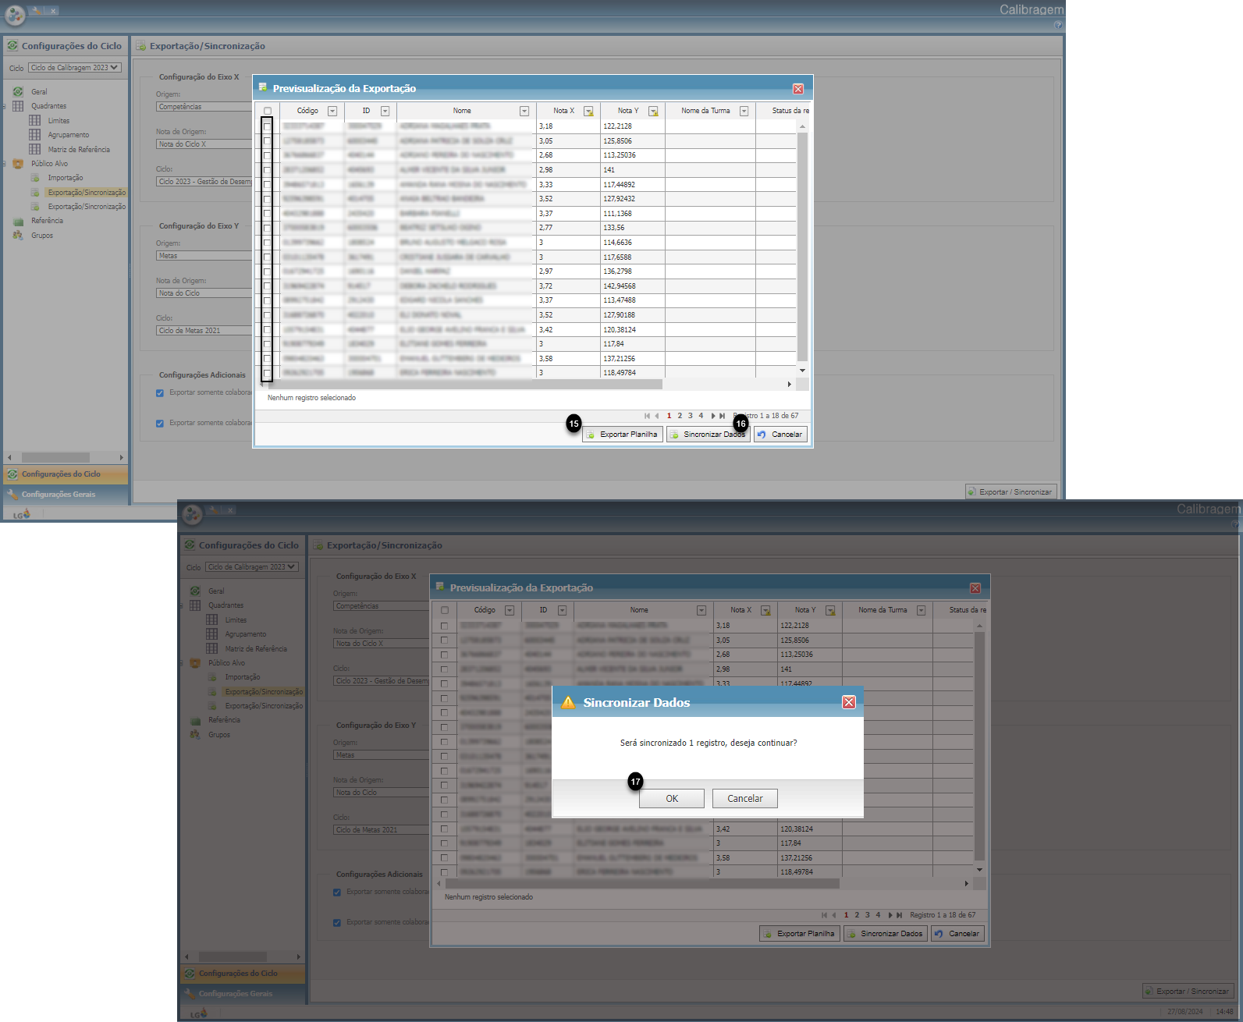This screenshot has height=1022, width=1243.
Task: Select Importação tree item in lower screenshot
Action: pos(243,677)
